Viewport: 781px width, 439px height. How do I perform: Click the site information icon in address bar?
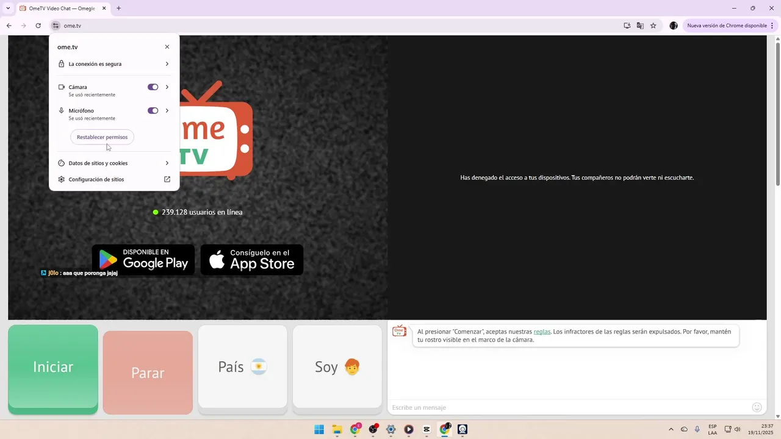pyautogui.click(x=56, y=26)
